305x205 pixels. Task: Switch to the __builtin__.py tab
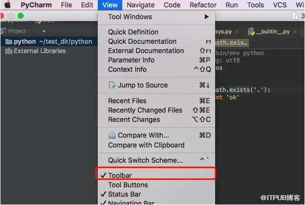point(273,31)
